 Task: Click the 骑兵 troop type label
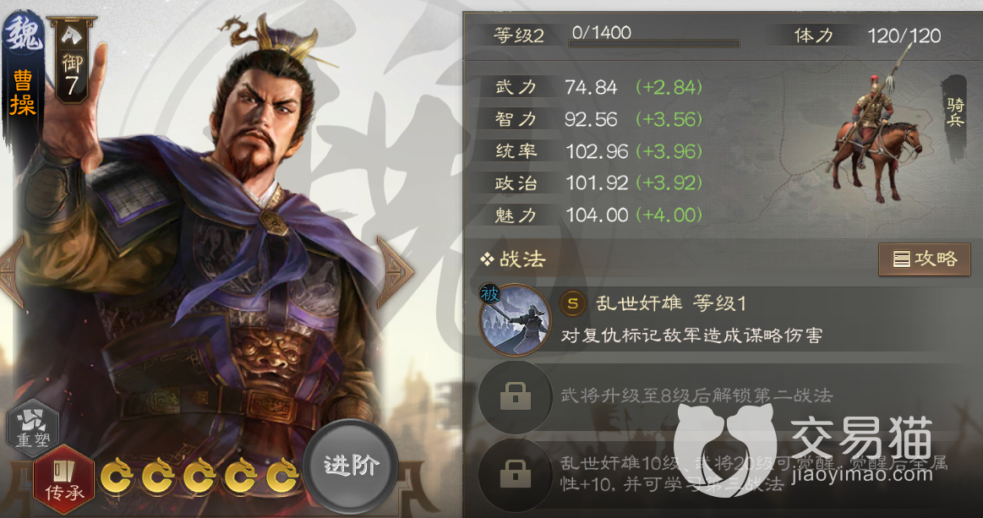click(955, 113)
